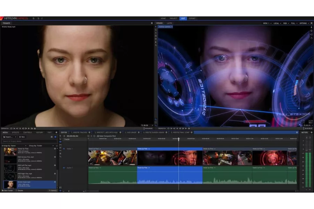Viewport: 314px width, 209px height.
Task: Open the viewer OPTIONS dropdown
Action: pos(304,23)
